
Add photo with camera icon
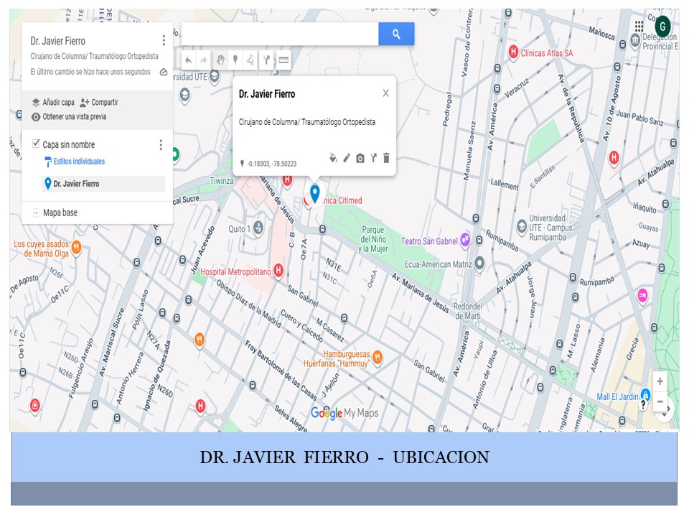[x=360, y=158]
